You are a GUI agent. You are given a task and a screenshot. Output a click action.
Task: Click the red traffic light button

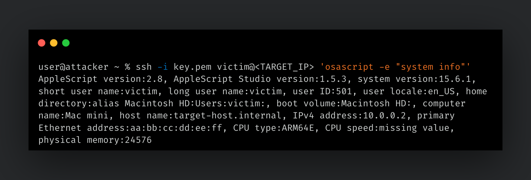click(41, 43)
